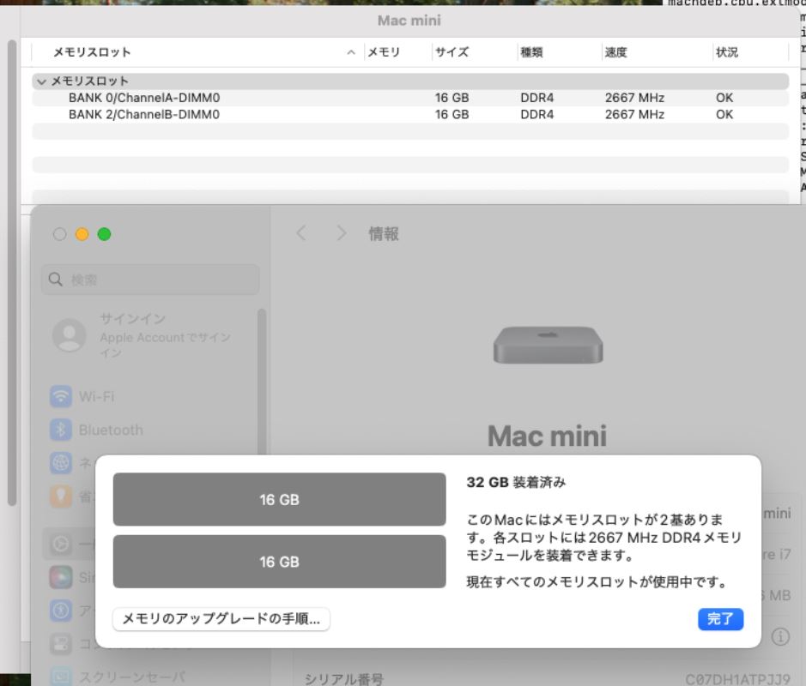Click the Siri icon in sidebar
Image resolution: width=806 pixels, height=686 pixels.
(x=61, y=577)
